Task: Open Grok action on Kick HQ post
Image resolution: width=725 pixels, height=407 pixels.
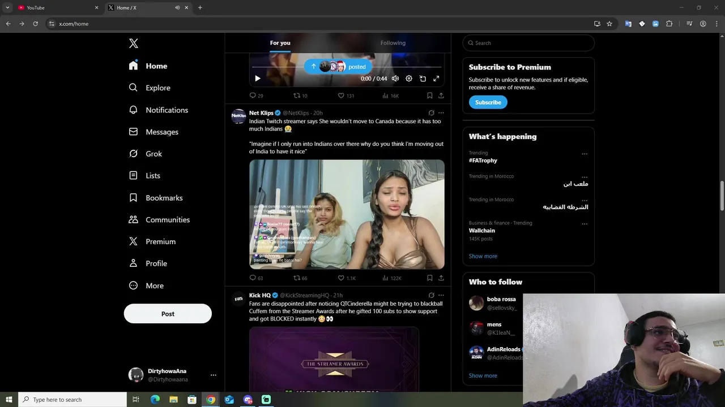Action: [431, 295]
